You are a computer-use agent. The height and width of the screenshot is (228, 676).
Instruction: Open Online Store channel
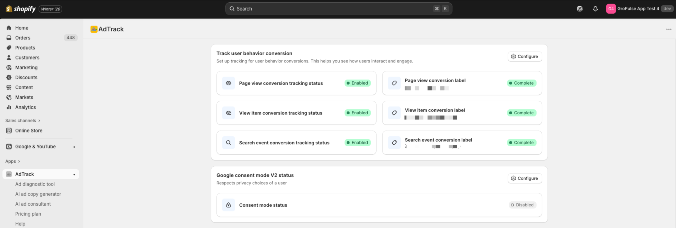[x=41, y=130]
